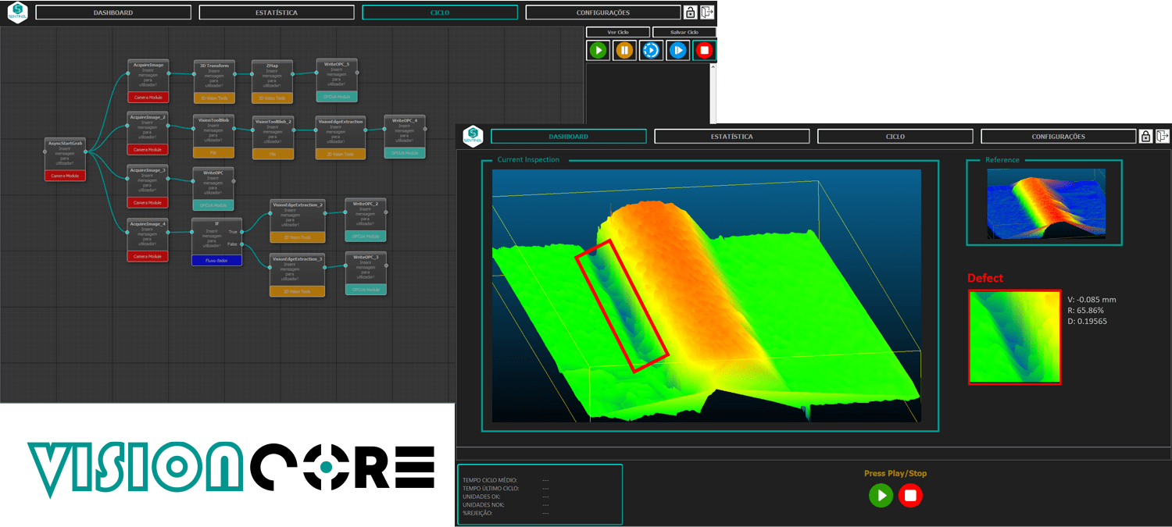
Task: Click the exit door icon in the Ciclo window
Action: pos(708,12)
